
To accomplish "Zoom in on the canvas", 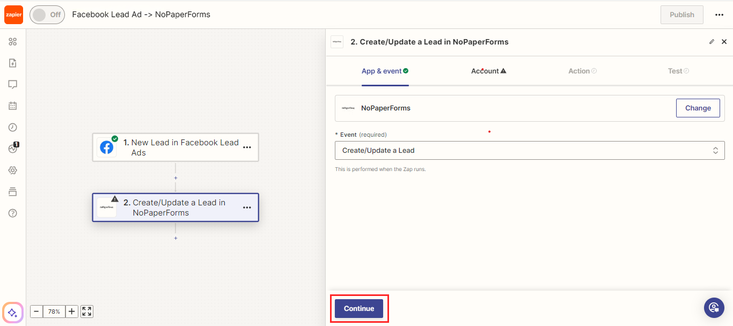I will coord(72,312).
